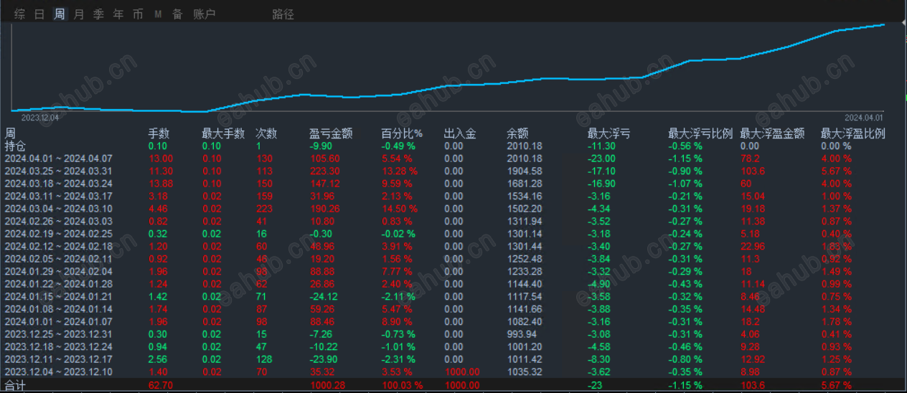This screenshot has width=907, height=393.
Task: Open the 币 currency tab
Action: 138,14
